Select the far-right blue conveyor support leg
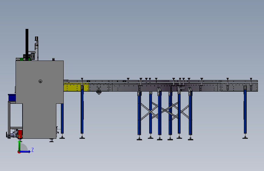The width and height of the screenshot is (264, 171). point(245,111)
